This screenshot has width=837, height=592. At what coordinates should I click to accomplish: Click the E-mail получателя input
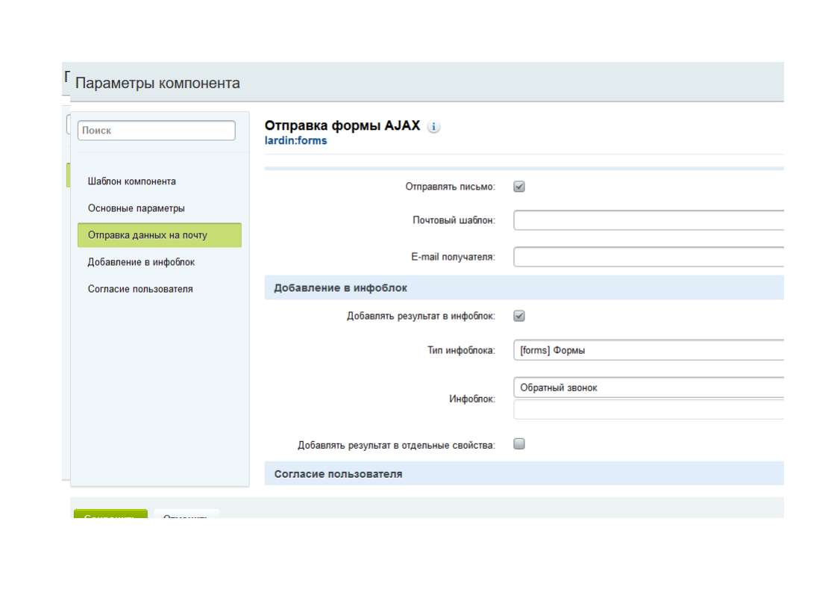pyautogui.click(x=648, y=257)
